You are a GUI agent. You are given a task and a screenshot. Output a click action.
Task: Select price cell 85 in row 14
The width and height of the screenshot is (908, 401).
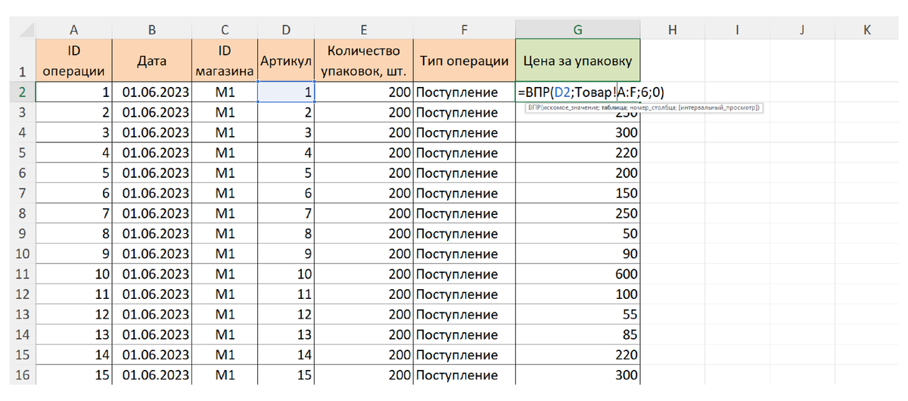coord(577,334)
